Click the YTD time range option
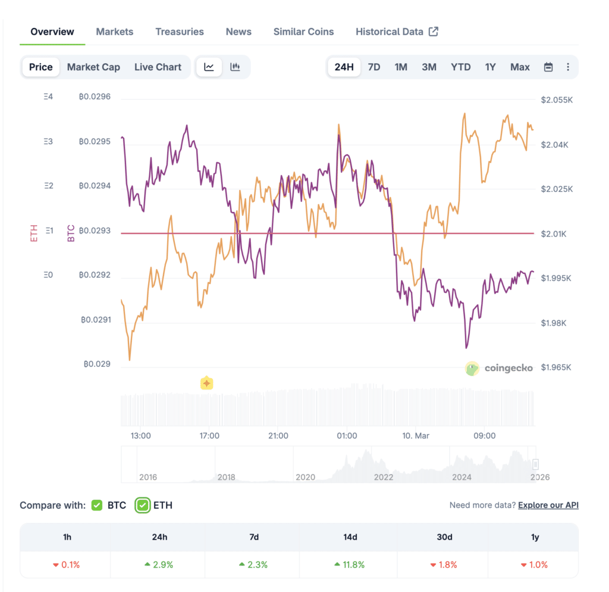Image resolution: width=609 pixels, height=592 pixels. click(460, 67)
